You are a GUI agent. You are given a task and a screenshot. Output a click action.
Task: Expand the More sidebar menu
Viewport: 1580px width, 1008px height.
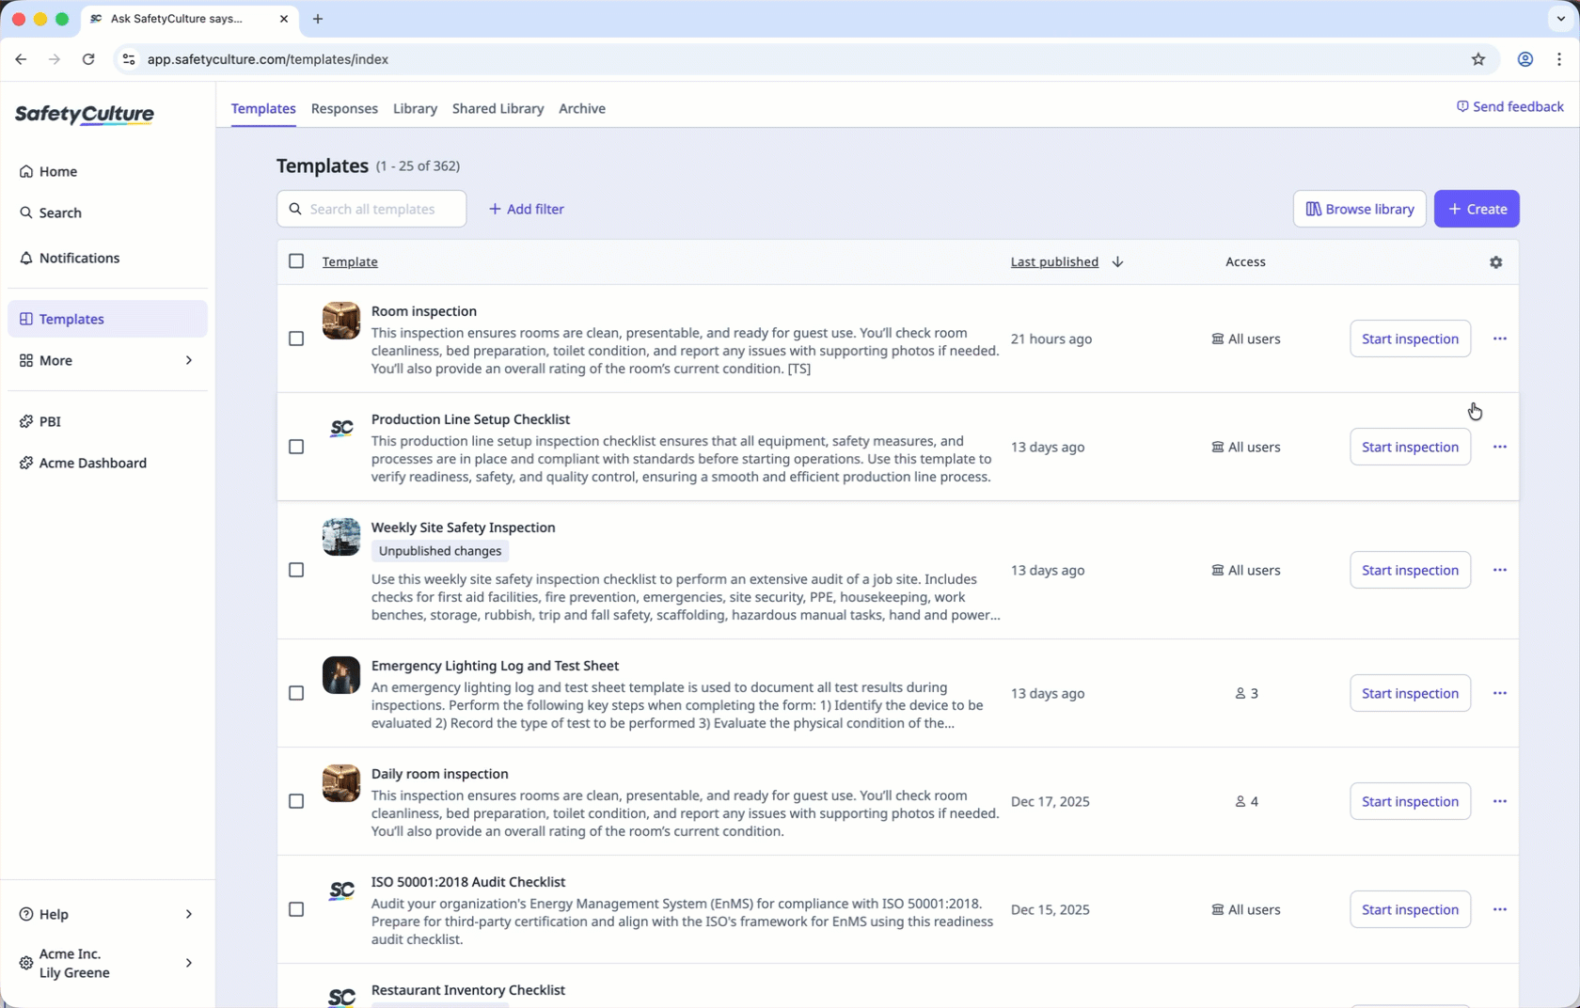click(107, 360)
